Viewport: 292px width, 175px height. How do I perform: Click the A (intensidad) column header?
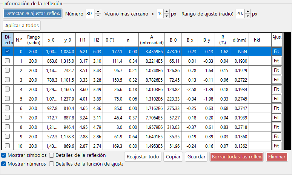[x=152, y=40]
